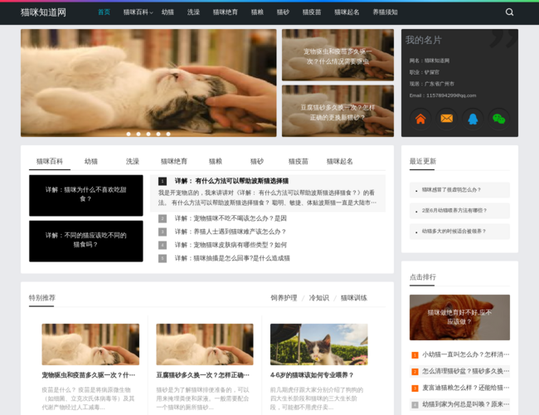Open 宠物驱虫和疫苗多久驱一次 banner tile

337,55
